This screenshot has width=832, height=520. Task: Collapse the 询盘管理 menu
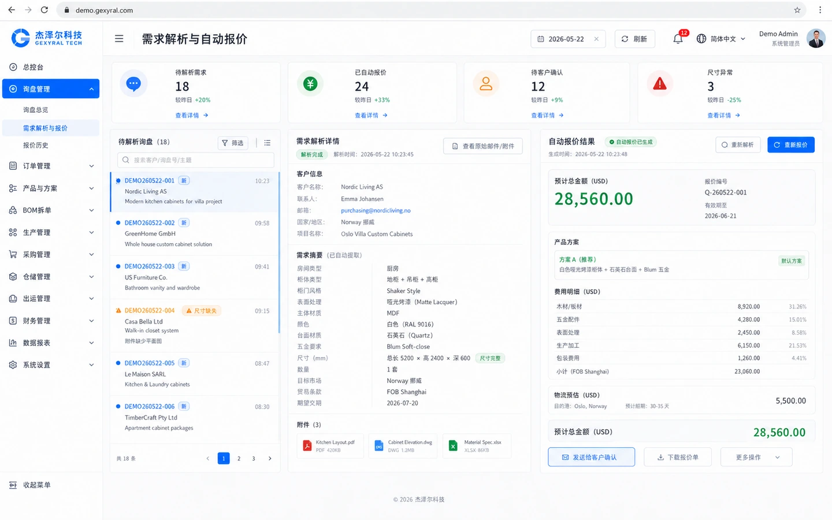pyautogui.click(x=51, y=89)
